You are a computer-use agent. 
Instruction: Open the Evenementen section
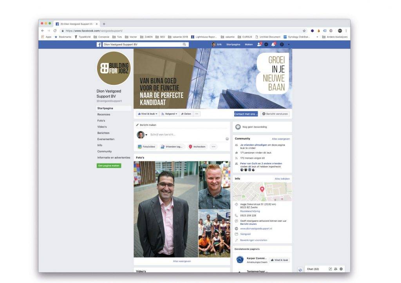[x=106, y=139]
